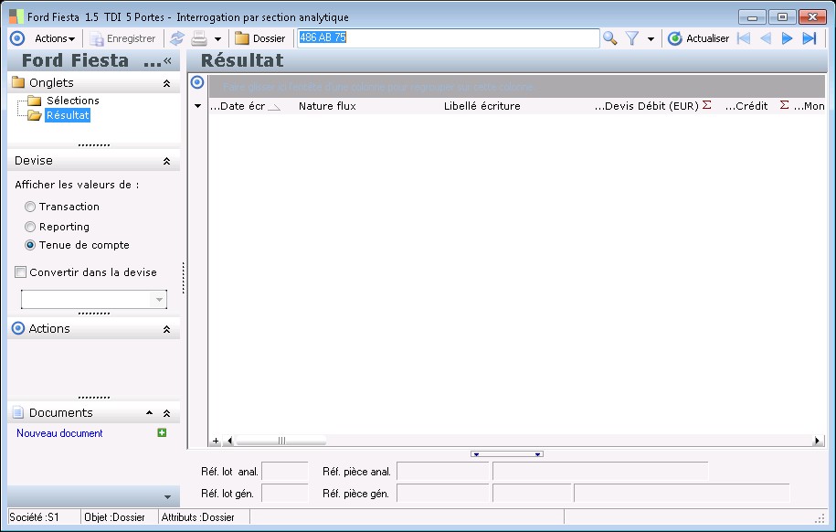The width and height of the screenshot is (836, 532).
Task: Open the printer dropdown arrow
Action: coord(217,39)
